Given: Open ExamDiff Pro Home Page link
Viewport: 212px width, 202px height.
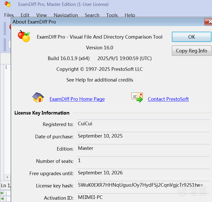Looking at the screenshot, I should [x=77, y=99].
